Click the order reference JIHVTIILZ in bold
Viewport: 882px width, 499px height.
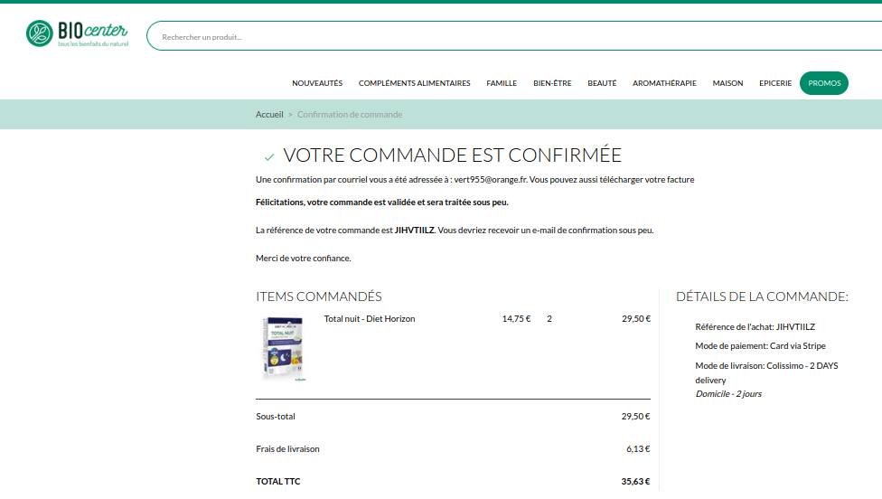(415, 231)
